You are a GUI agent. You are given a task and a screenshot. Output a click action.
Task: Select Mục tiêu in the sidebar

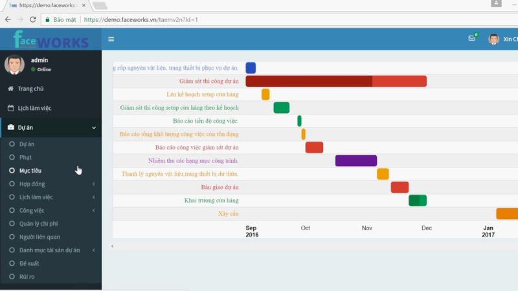pos(30,171)
